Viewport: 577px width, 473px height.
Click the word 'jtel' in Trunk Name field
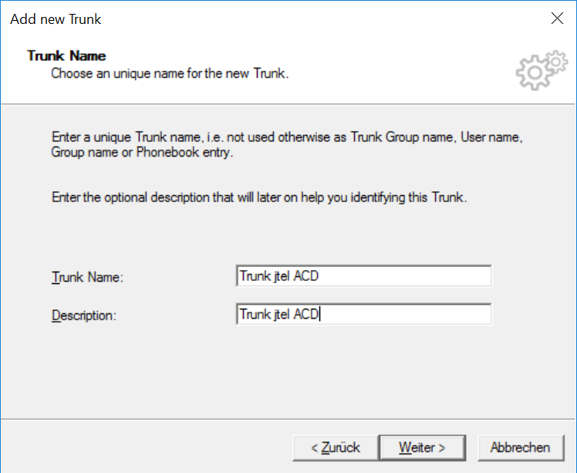(282, 276)
